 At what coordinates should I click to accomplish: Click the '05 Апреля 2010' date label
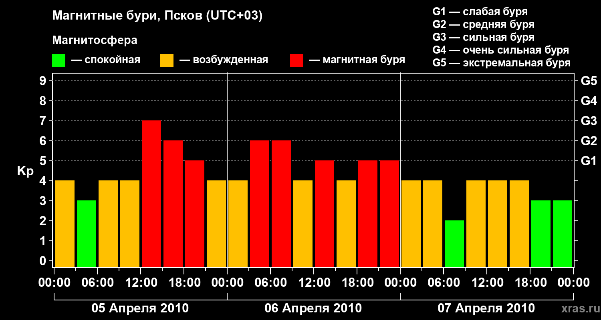pos(140,308)
